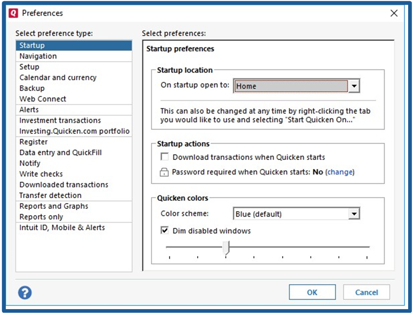
Task: Click the Quicken logo in title bar
Action: pos(14,13)
